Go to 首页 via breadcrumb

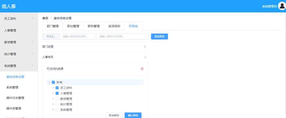(x=45, y=18)
